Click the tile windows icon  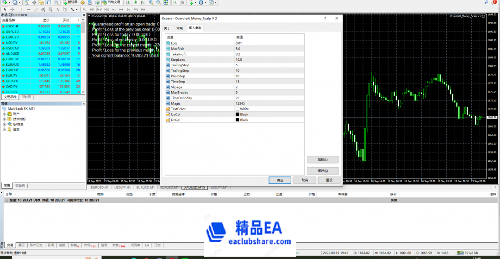165,2
